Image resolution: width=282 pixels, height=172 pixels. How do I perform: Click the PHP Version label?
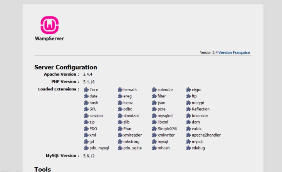pos(65,82)
